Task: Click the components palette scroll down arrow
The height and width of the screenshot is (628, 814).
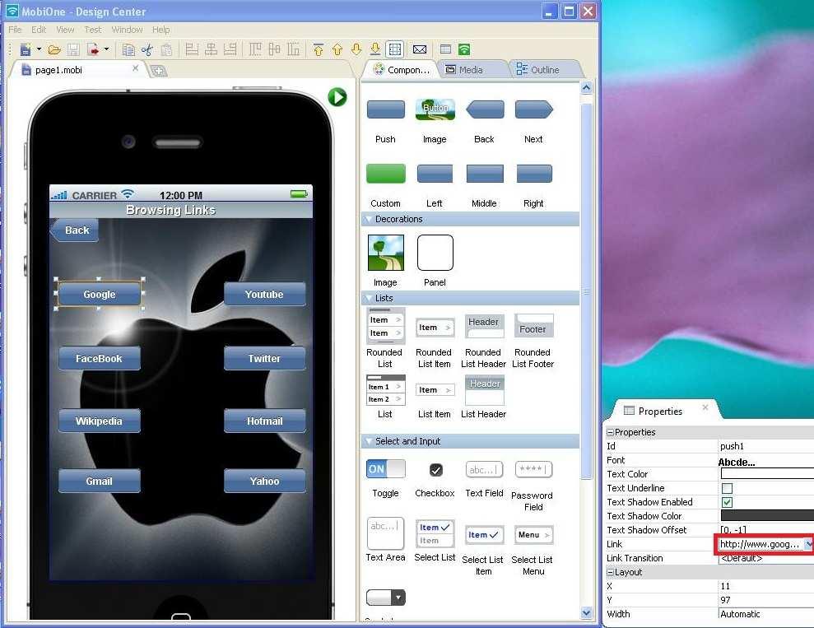Action: pos(586,613)
